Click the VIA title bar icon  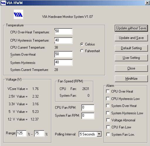[x=3, y=3]
